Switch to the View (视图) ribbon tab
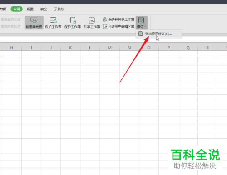The image size is (227, 175). 30,9
